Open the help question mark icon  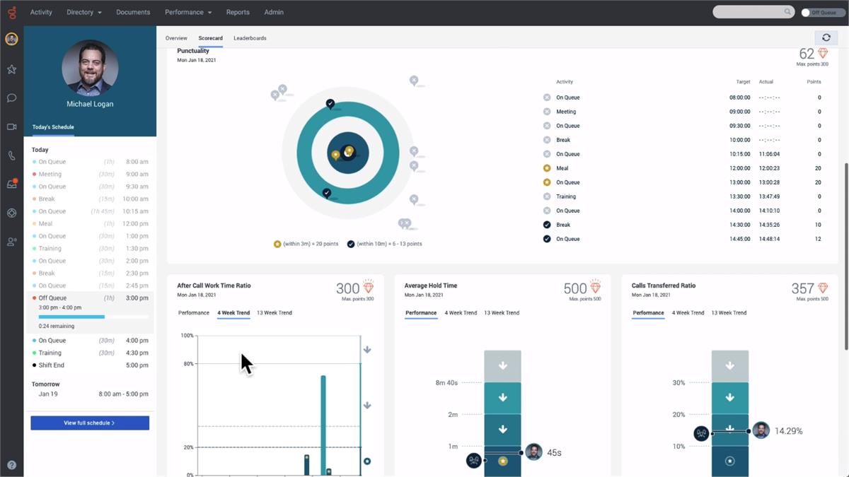pos(11,465)
